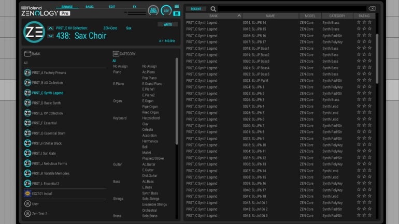
Task: Set third rating star for 0023: SL-JP PWM
Action: coord(370,80)
